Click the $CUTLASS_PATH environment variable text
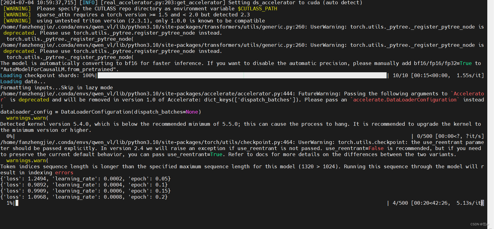Viewport: 494px width, 229px height. (x=257, y=9)
